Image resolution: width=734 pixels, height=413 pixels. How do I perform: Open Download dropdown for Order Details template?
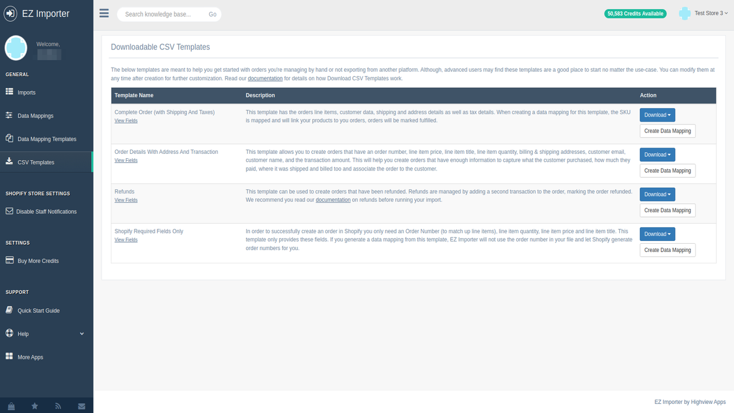(657, 154)
